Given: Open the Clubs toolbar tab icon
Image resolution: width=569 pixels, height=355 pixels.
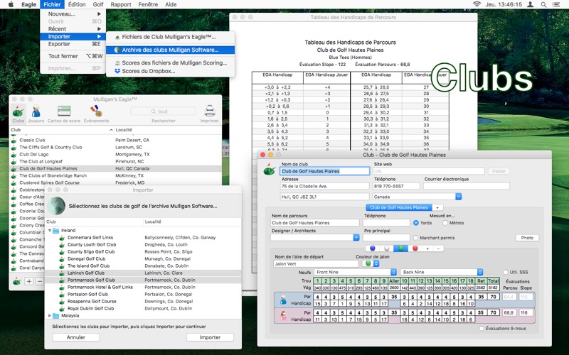Looking at the screenshot, I should pos(18,114).
